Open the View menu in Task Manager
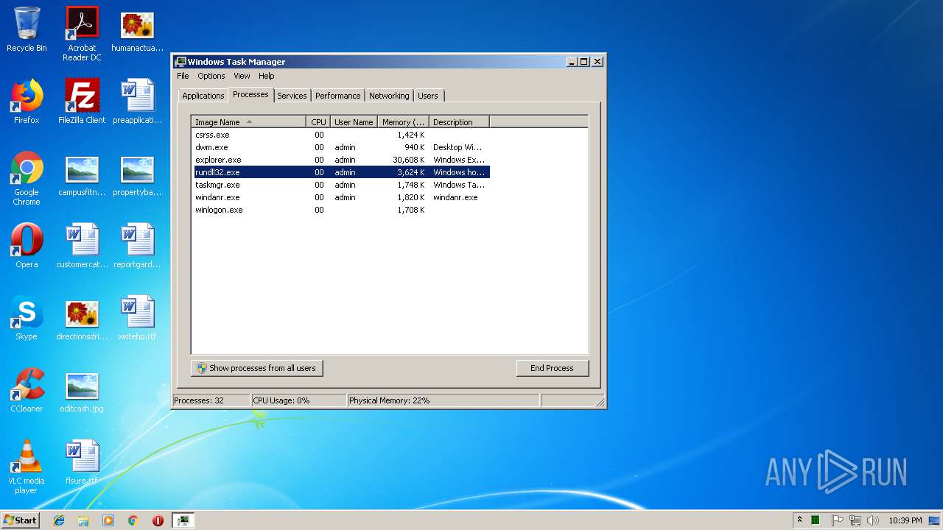 point(242,76)
